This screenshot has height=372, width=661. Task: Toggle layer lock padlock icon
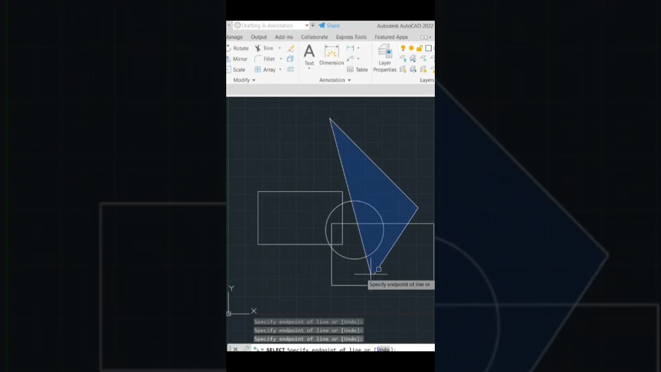coord(420,48)
